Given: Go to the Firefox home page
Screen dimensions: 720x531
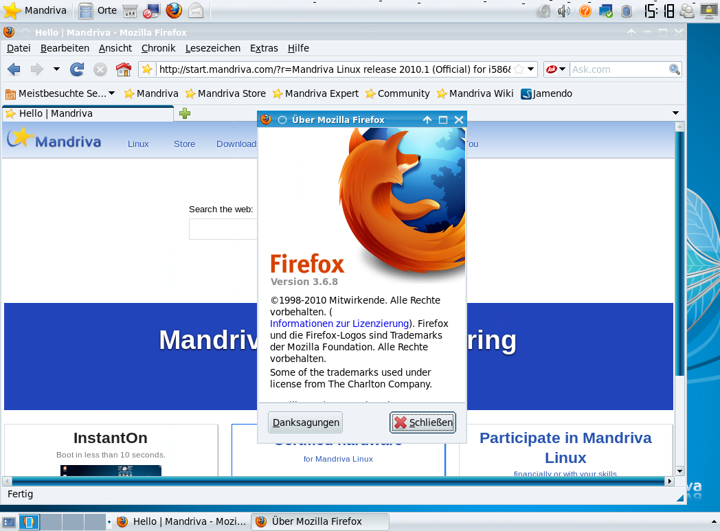Looking at the screenshot, I should (123, 69).
